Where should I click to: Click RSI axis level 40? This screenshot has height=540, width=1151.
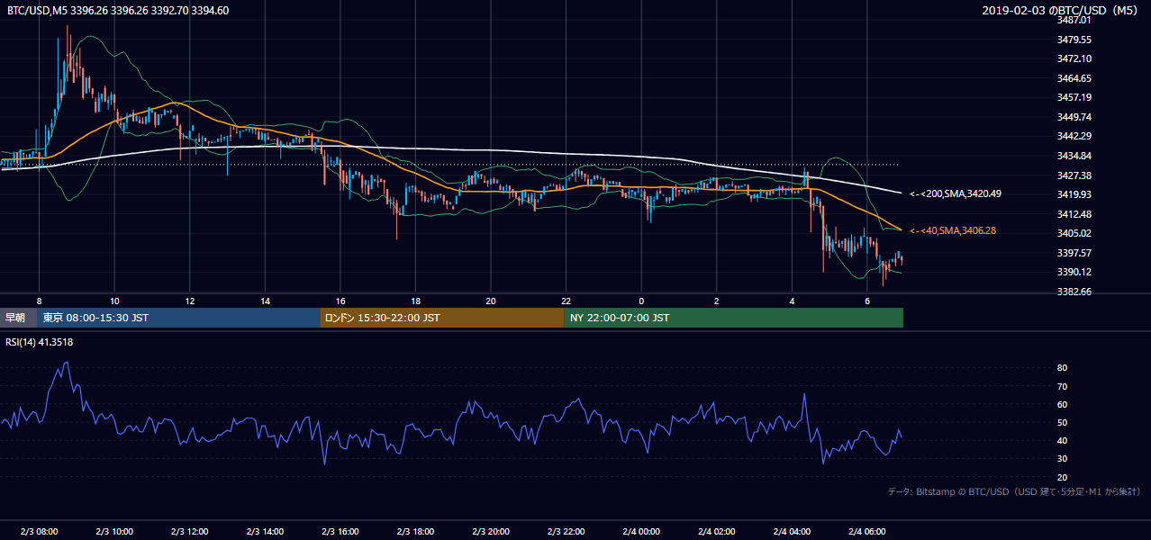click(1062, 440)
